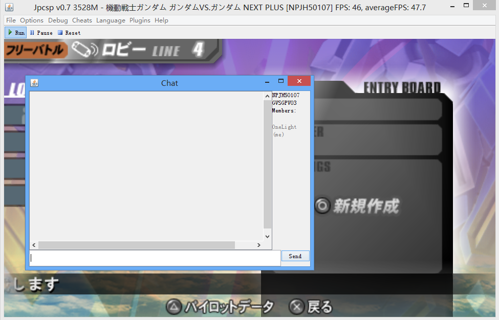Click the chat scroll down arrow

(x=267, y=237)
